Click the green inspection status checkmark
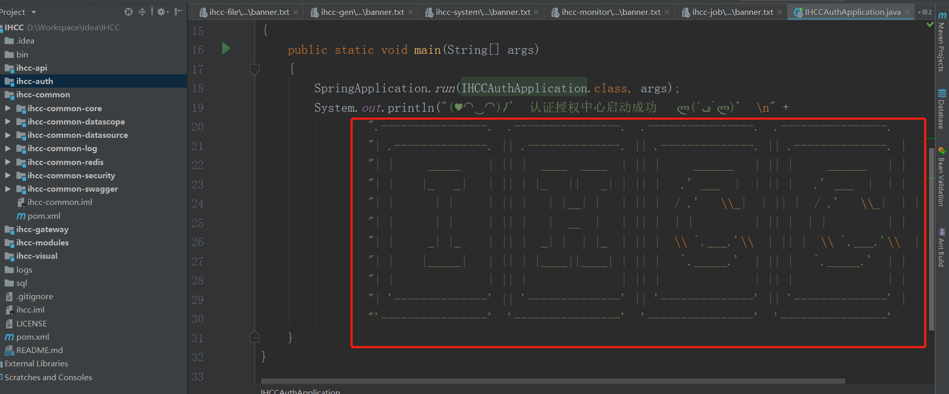The height and width of the screenshot is (394, 949). click(x=930, y=25)
